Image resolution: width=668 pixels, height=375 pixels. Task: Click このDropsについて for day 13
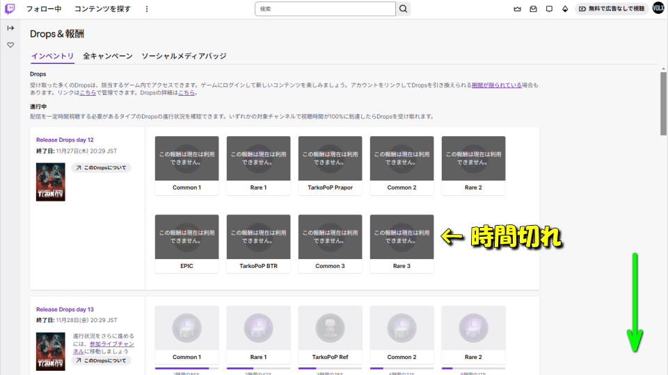[101, 360]
